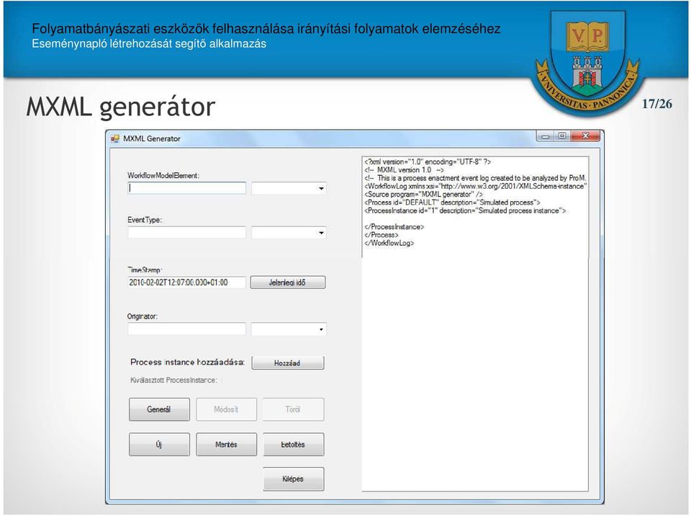
Task: Click the MXML Generator title bar text
Action: tap(152, 138)
